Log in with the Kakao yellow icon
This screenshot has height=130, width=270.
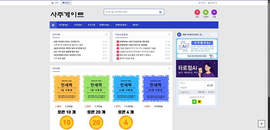click(x=199, y=102)
